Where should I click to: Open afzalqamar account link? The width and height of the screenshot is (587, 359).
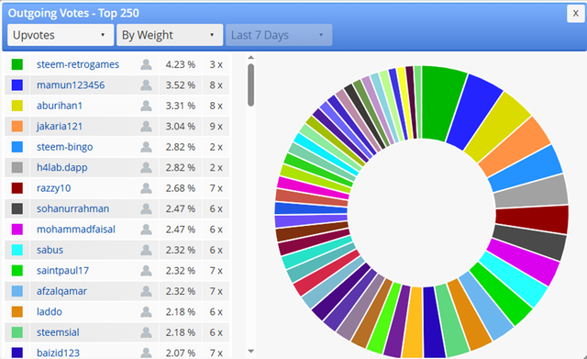[61, 291]
